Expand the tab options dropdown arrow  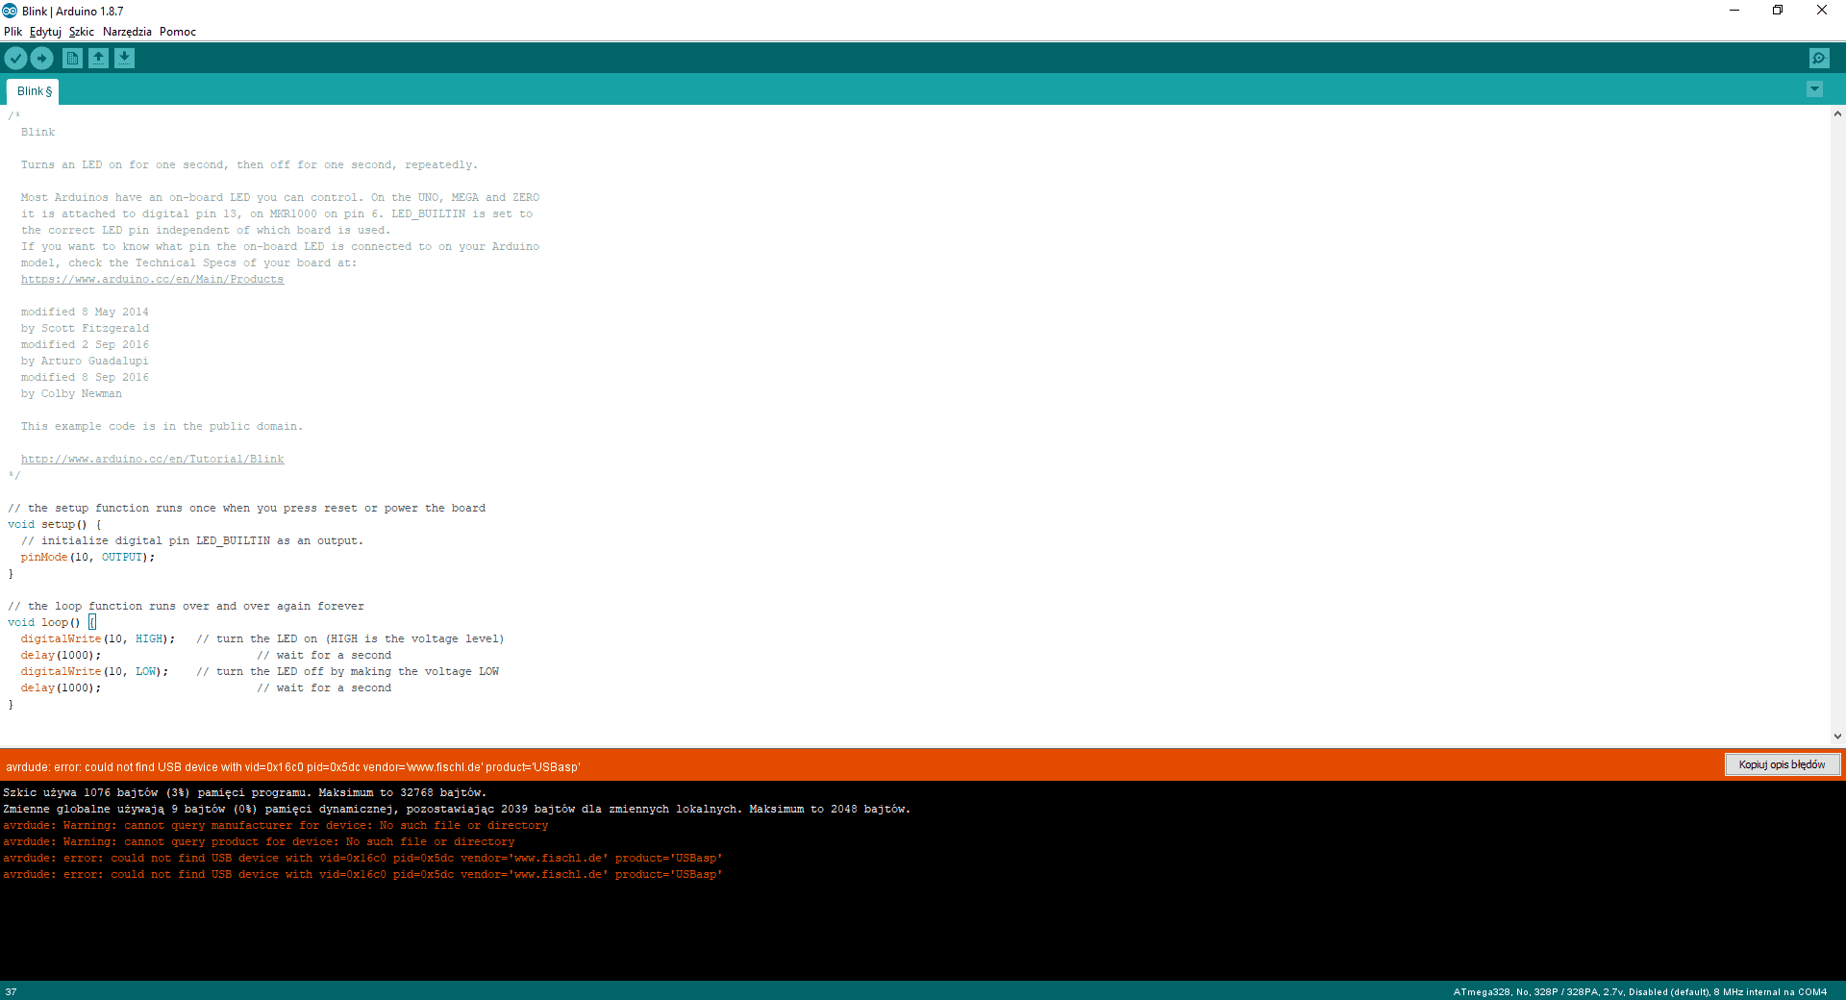[1814, 89]
